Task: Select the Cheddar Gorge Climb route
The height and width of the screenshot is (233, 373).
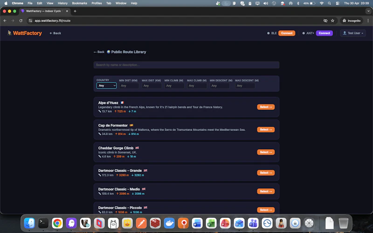Action: (266, 152)
